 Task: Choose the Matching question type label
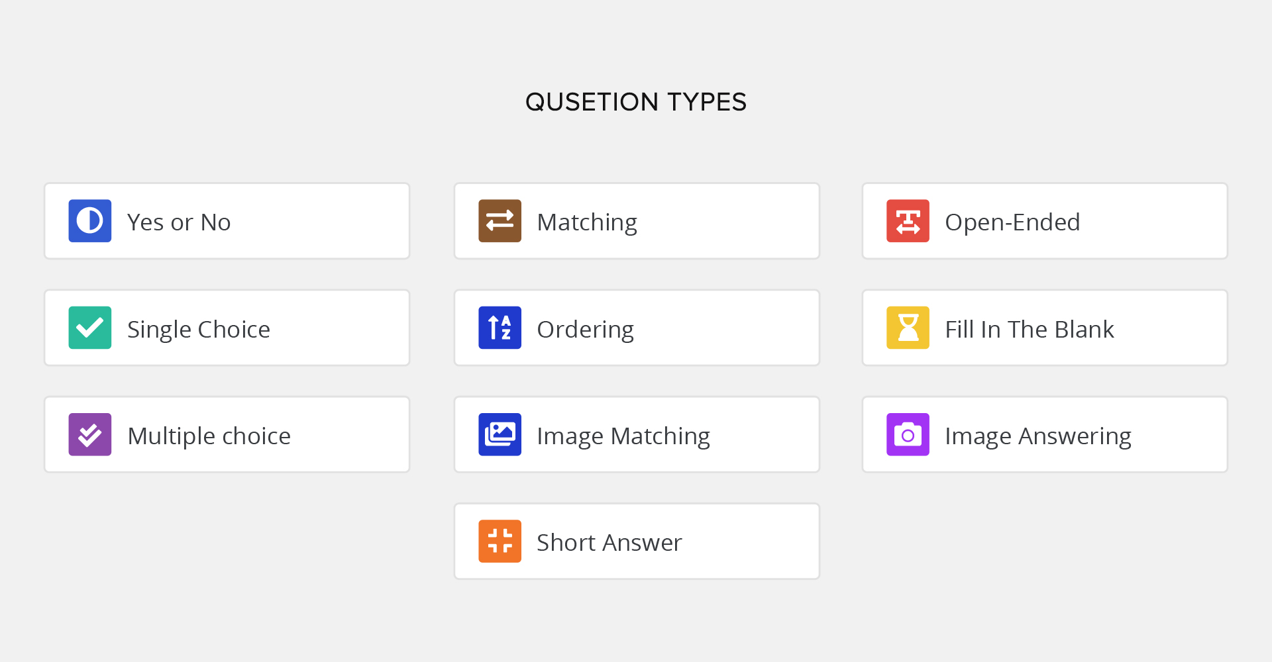pyautogui.click(x=587, y=222)
